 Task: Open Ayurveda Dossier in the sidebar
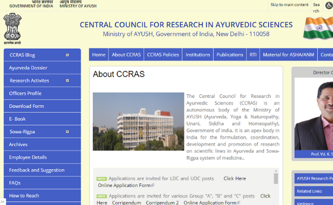(28, 68)
